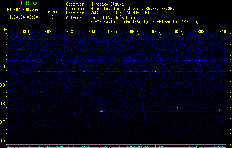This screenshot has width=232, height=148.
Task: Click the HROFFT title text
Action: pos(38,3)
